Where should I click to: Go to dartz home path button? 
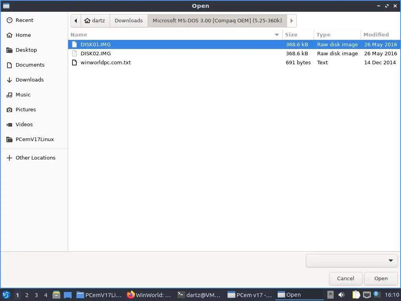[x=95, y=21]
